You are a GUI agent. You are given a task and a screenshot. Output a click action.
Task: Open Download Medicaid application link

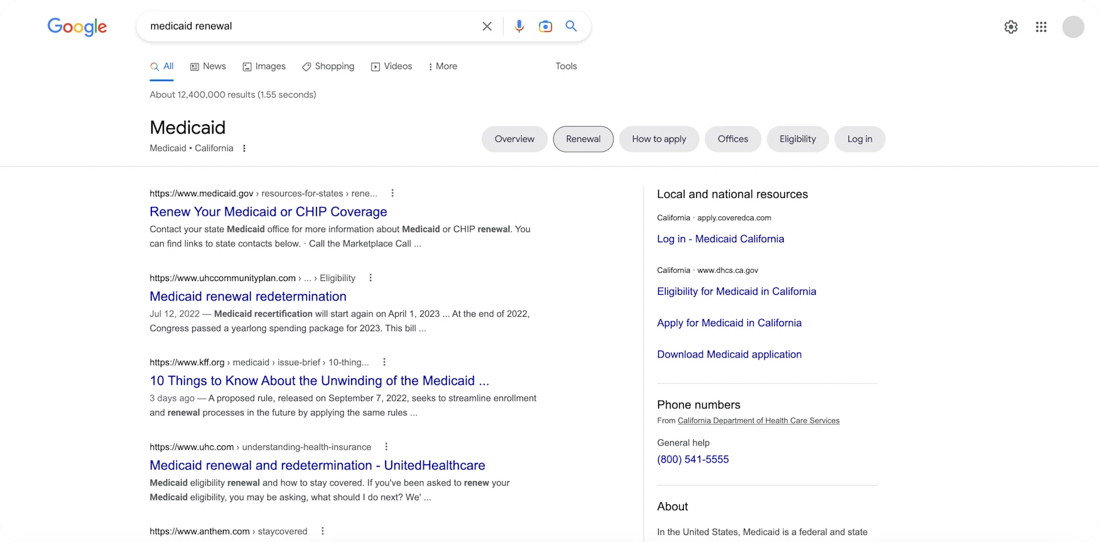pyautogui.click(x=729, y=354)
